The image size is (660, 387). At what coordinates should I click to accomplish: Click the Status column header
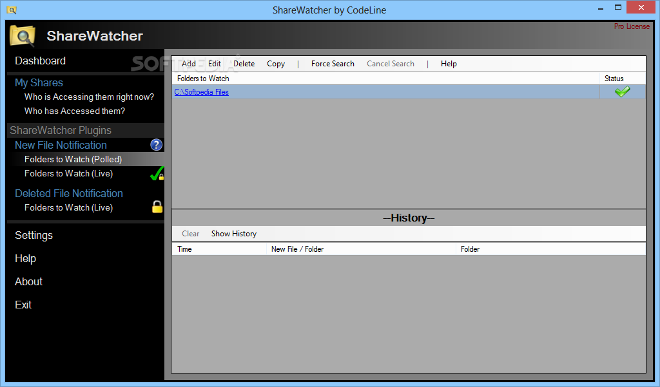click(x=623, y=79)
